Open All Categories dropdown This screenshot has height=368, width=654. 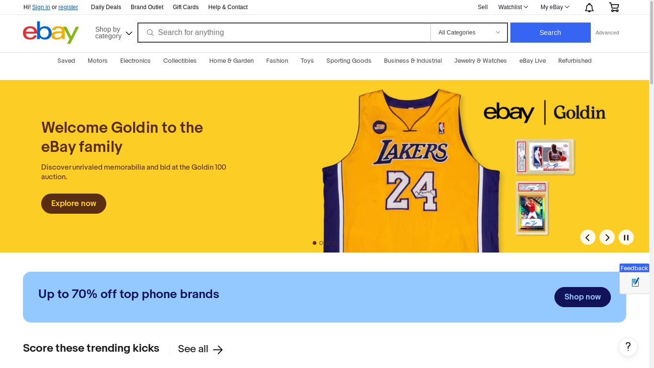pos(469,33)
